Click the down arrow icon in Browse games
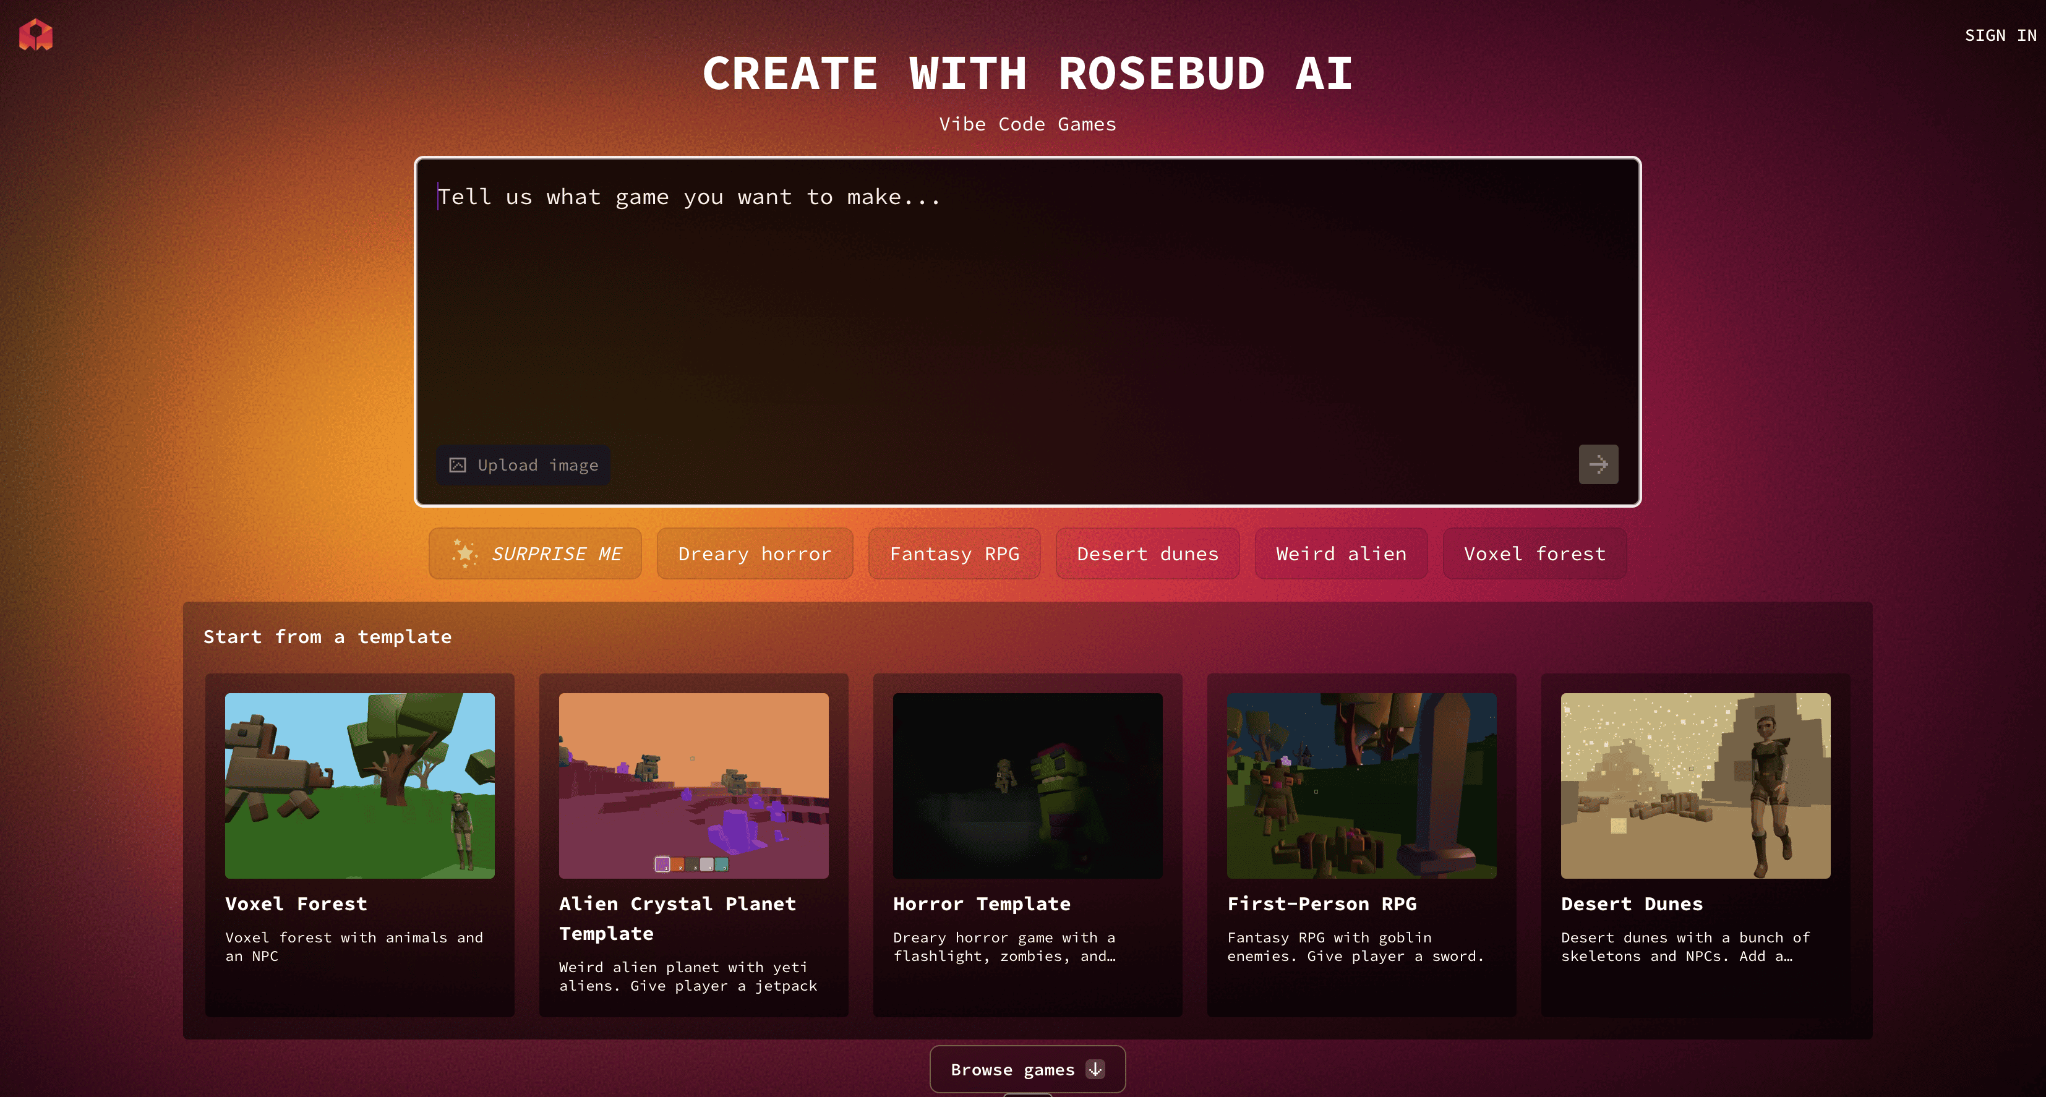This screenshot has width=2046, height=1097. pos(1095,1069)
